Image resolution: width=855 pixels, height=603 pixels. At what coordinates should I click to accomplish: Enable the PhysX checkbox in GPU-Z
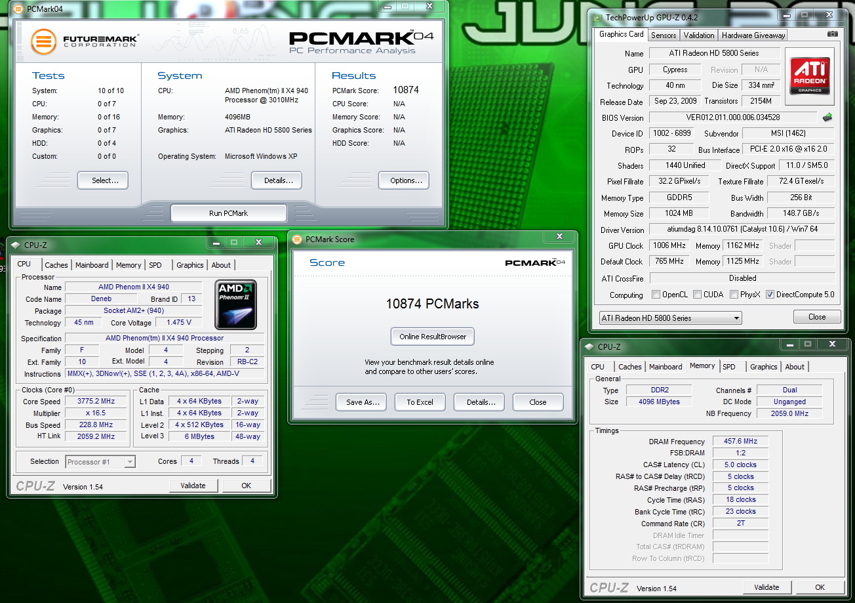pyautogui.click(x=734, y=295)
